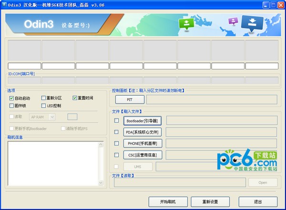Check the box beside Bootloader[引导器]
Viewport: 286px width, 210px height.
116,120
